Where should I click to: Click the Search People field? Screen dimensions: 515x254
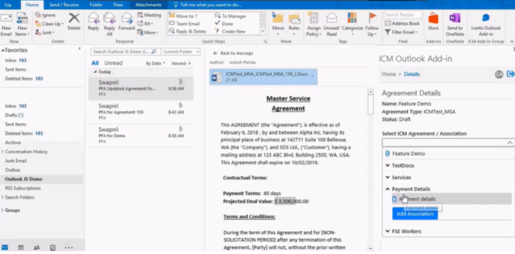point(403,15)
